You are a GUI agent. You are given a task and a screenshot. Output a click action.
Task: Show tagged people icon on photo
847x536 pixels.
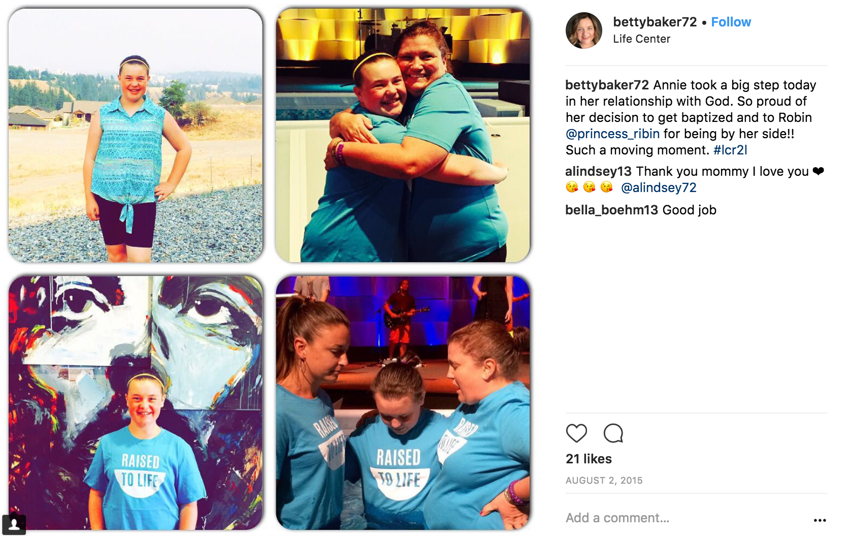(14, 524)
